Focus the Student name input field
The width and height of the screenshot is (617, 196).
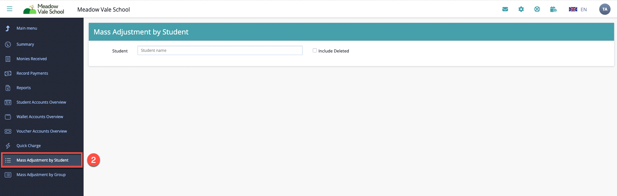pos(220,51)
